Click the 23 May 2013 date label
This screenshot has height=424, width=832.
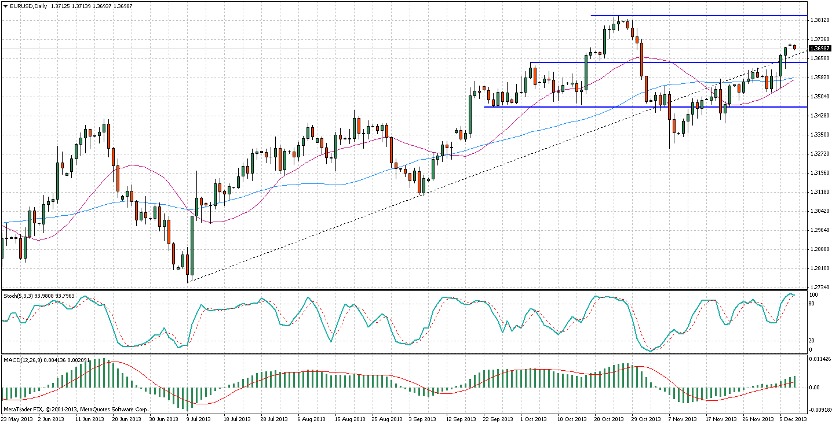[17, 419]
